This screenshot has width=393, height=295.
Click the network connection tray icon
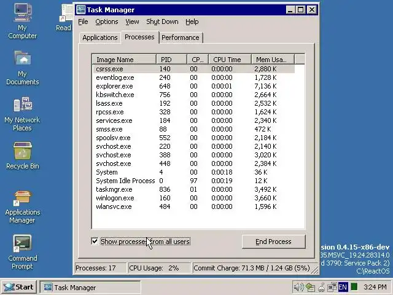coord(310,287)
